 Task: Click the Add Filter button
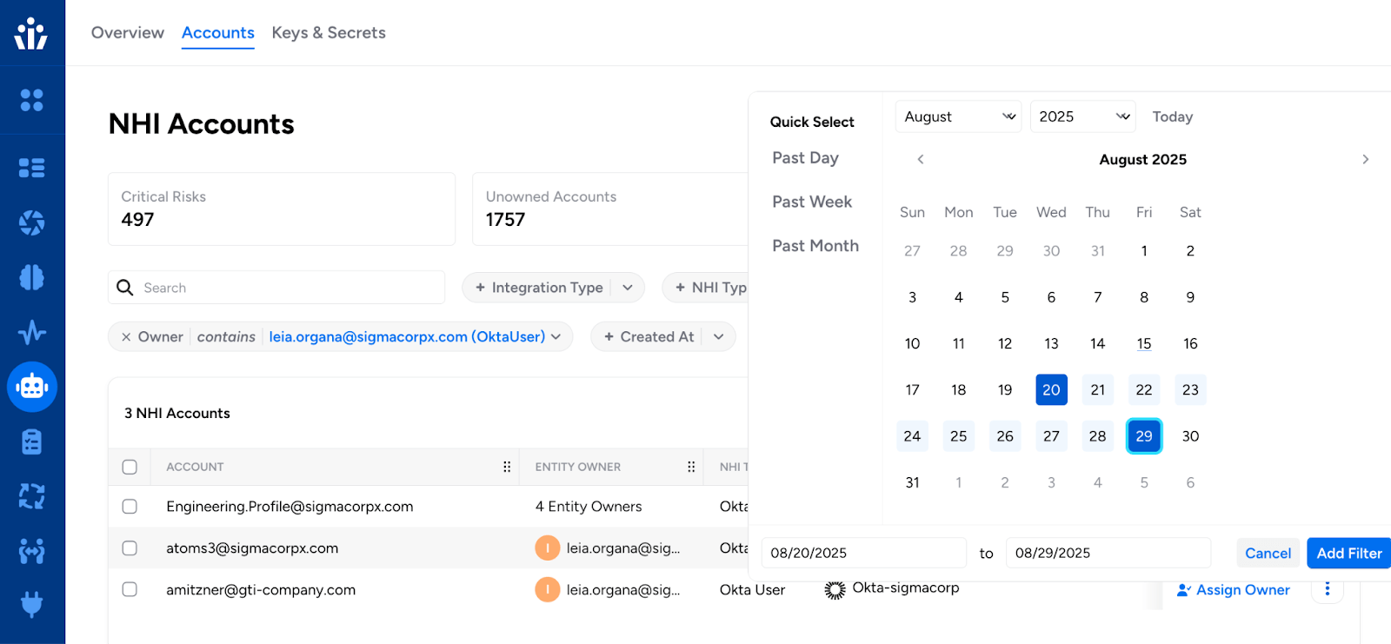1348,553
